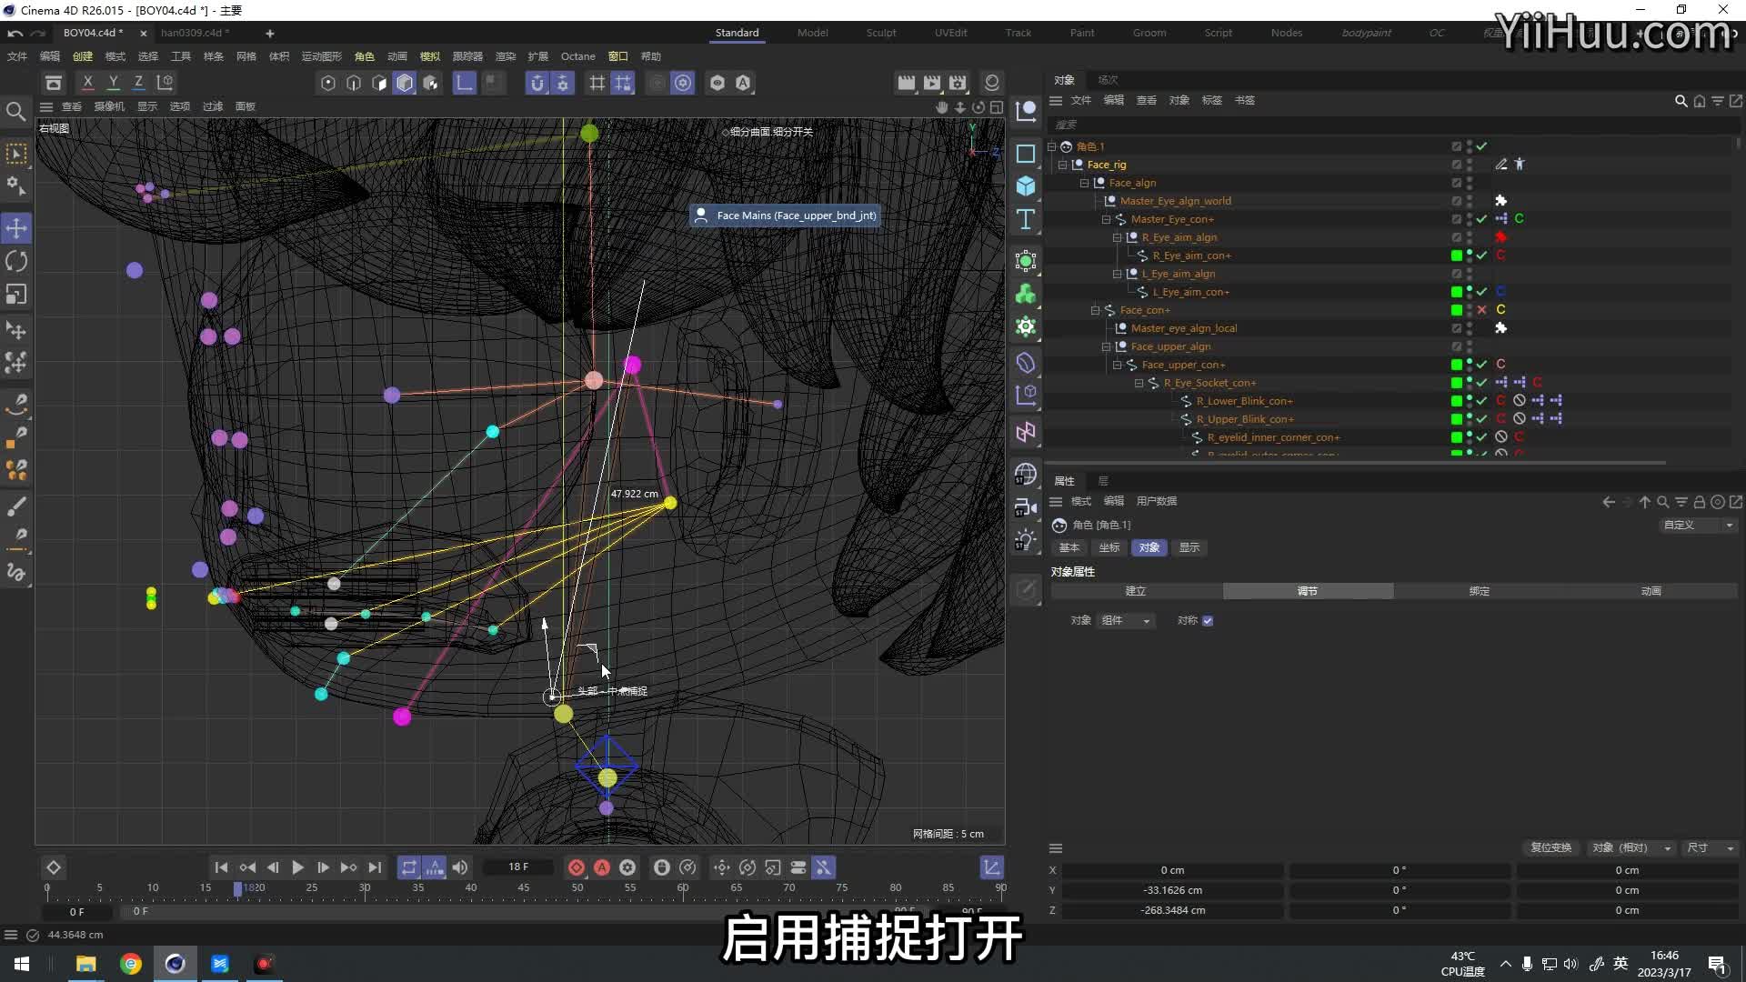Screen dimensions: 1746x982
Task: Toggle visibility dots of Master_Eye_con+
Action: tap(1470, 219)
